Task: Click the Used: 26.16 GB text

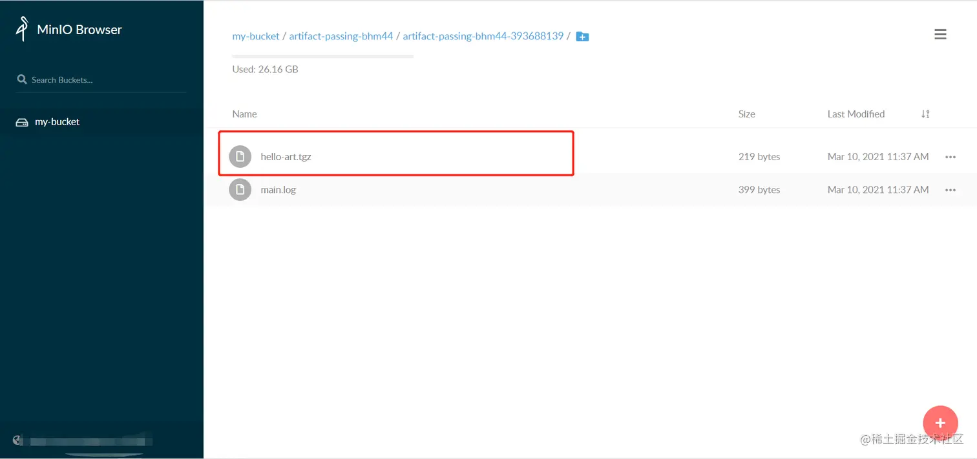Action: 265,69
